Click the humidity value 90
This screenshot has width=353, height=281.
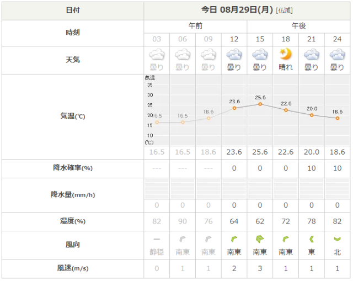point(183,221)
